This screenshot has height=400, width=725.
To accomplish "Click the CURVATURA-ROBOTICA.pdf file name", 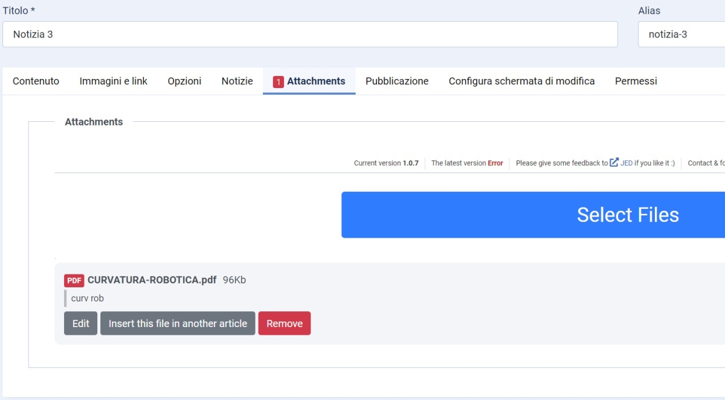I will (152, 280).
